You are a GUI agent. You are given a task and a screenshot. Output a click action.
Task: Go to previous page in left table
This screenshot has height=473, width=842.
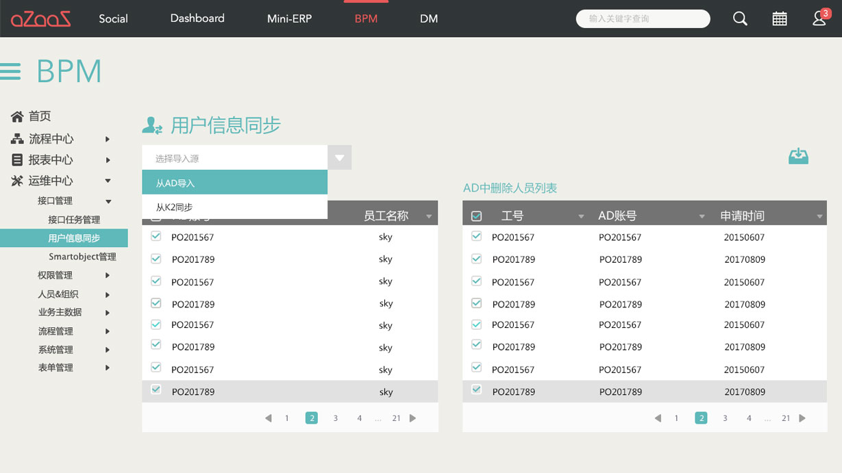point(269,418)
